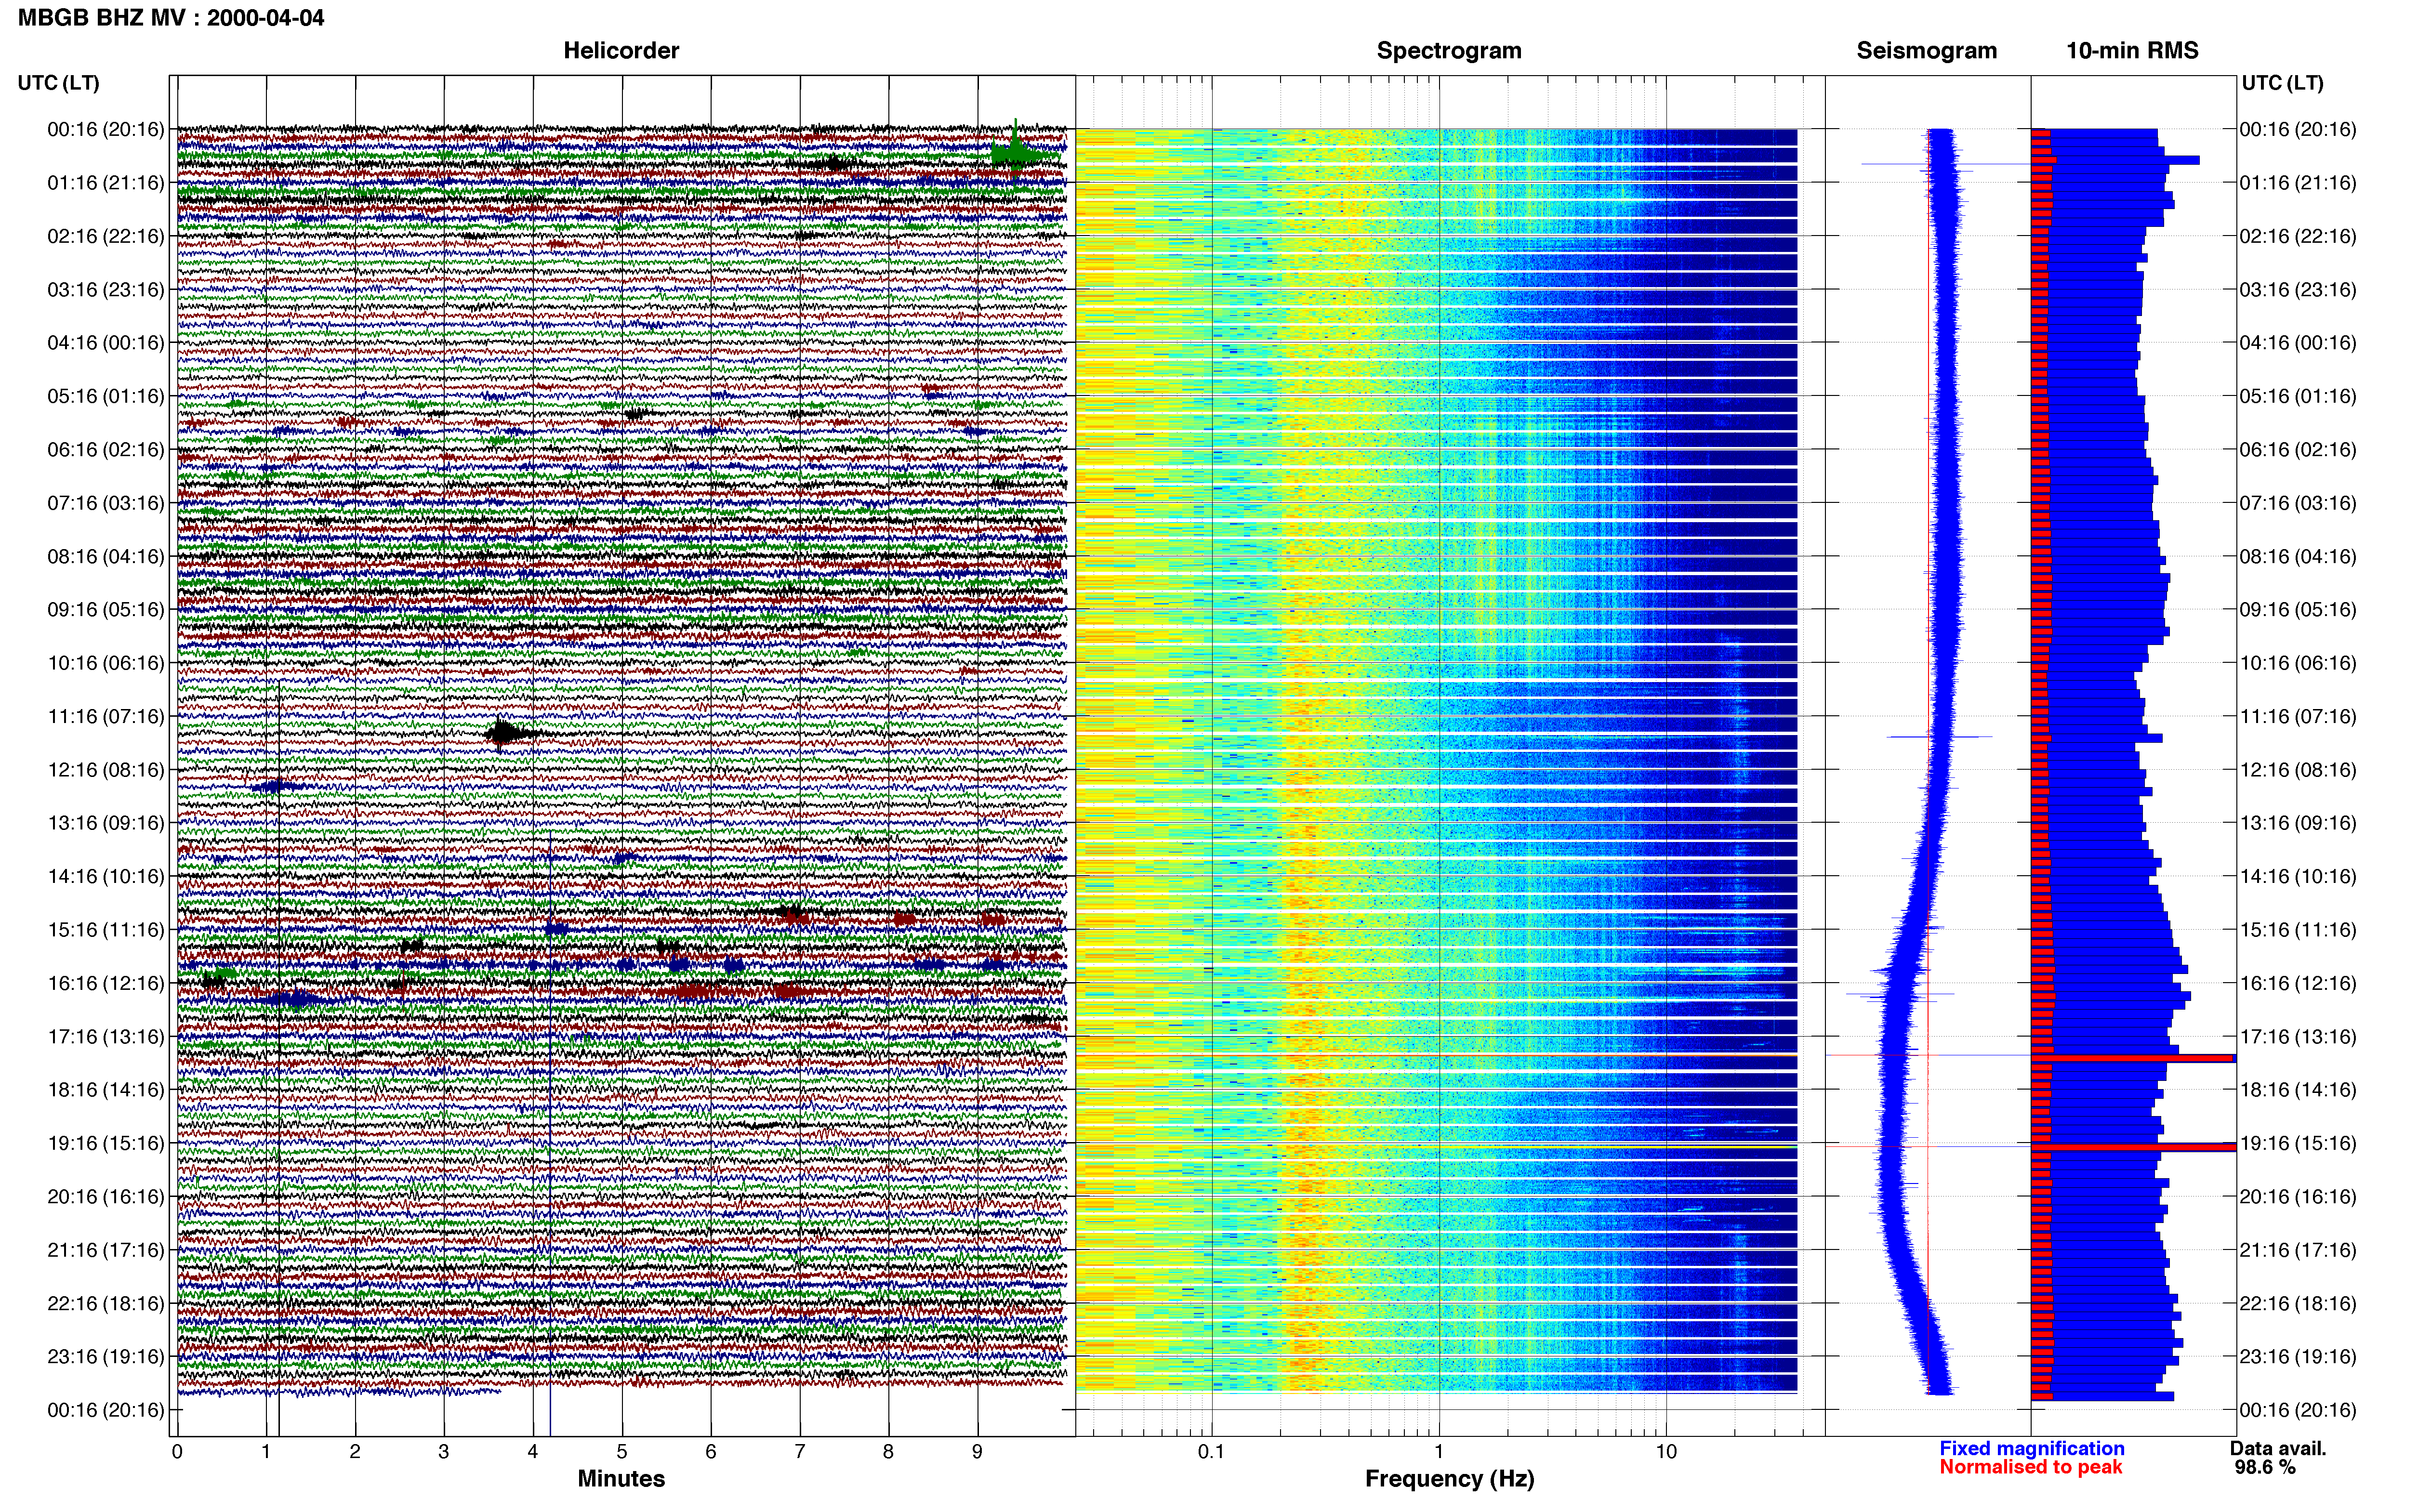Click the '0.1' tick on Frequency axis
Image resolution: width=2418 pixels, height=1512 pixels.
[1211, 1452]
